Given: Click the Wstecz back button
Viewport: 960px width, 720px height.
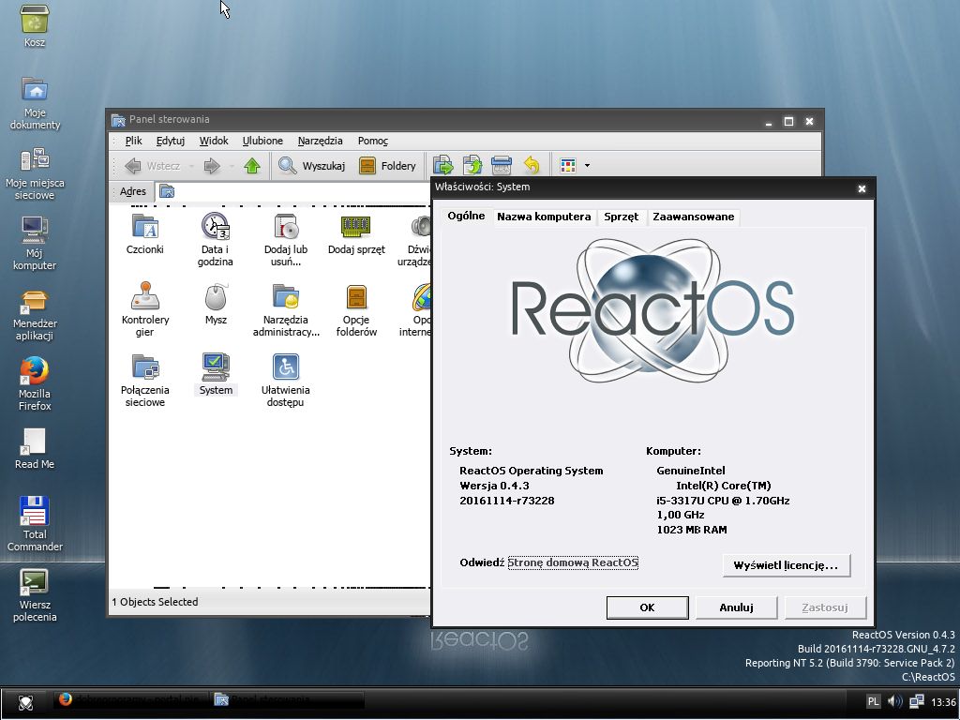Looking at the screenshot, I should [x=153, y=166].
